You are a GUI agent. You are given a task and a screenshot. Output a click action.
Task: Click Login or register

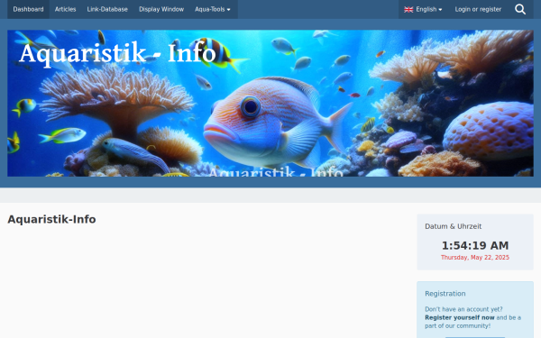[x=478, y=9]
